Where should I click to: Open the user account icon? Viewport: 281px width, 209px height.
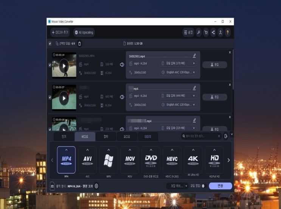tap(220, 32)
